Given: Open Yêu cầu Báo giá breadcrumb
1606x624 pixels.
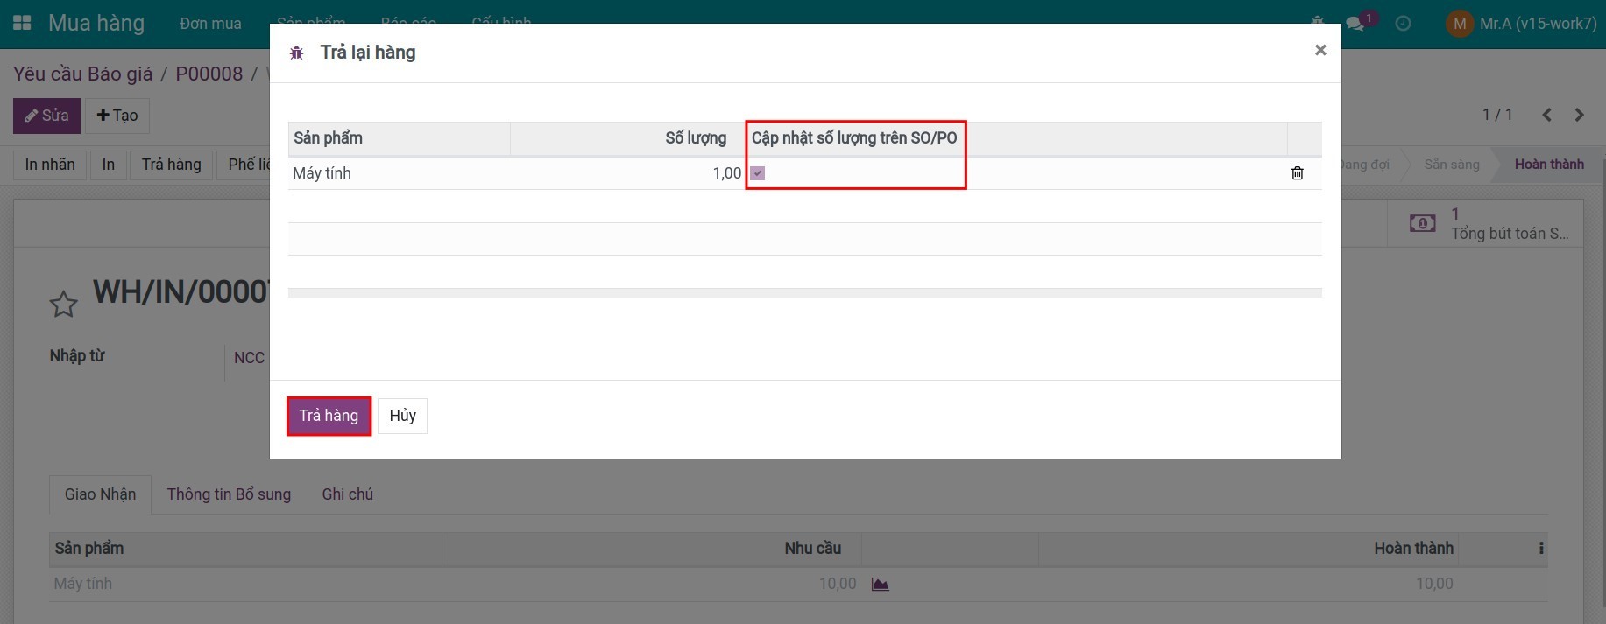Looking at the screenshot, I should point(82,74).
